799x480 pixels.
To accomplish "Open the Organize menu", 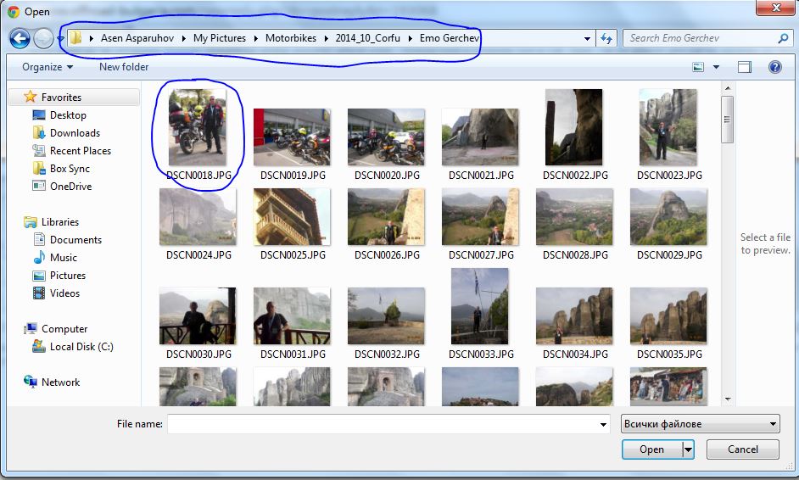I will pos(47,67).
